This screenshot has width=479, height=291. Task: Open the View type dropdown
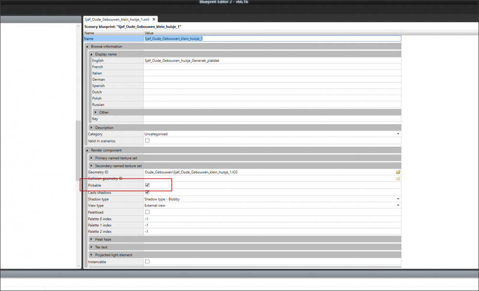point(398,205)
